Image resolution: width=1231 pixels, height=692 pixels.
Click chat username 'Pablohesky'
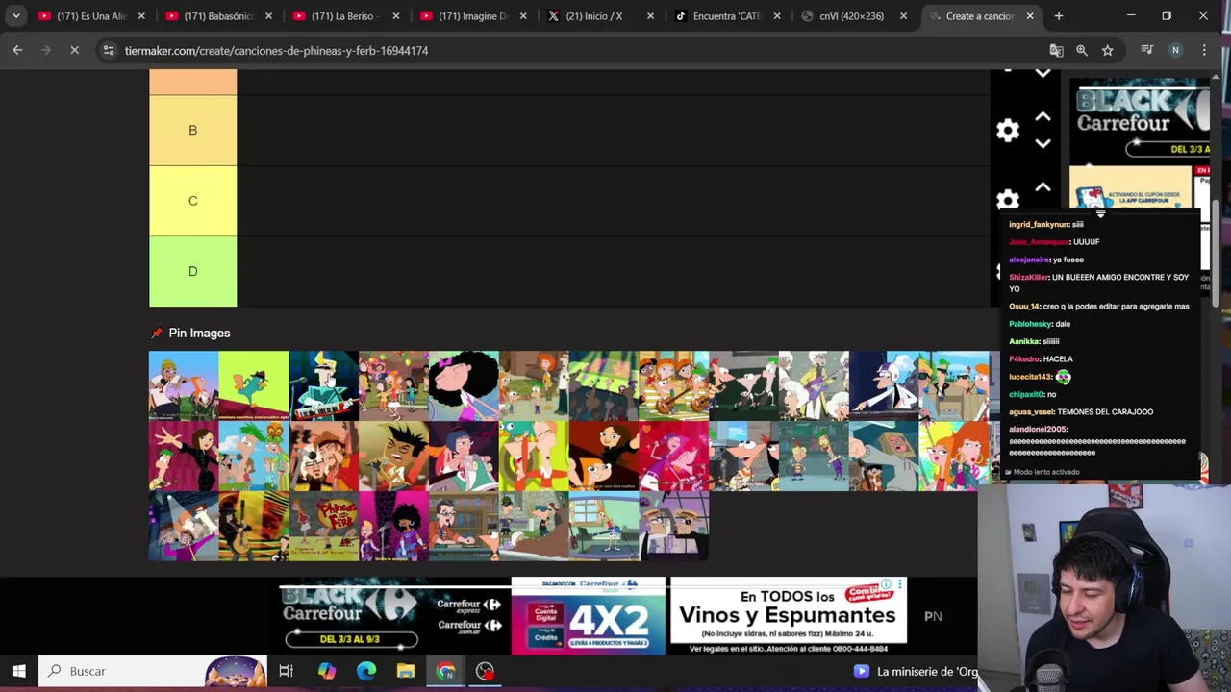1030,324
